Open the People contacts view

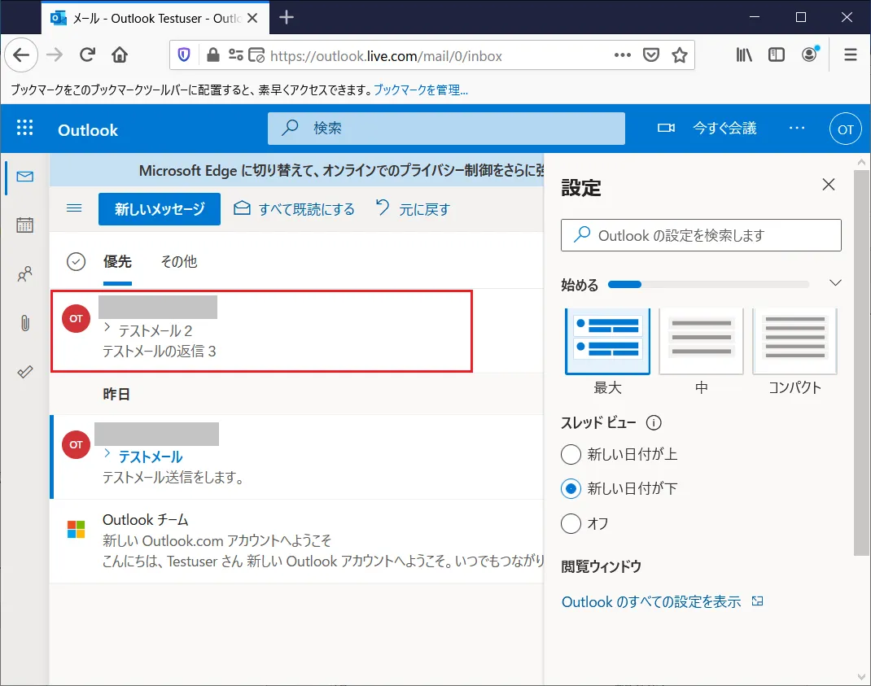click(x=25, y=274)
